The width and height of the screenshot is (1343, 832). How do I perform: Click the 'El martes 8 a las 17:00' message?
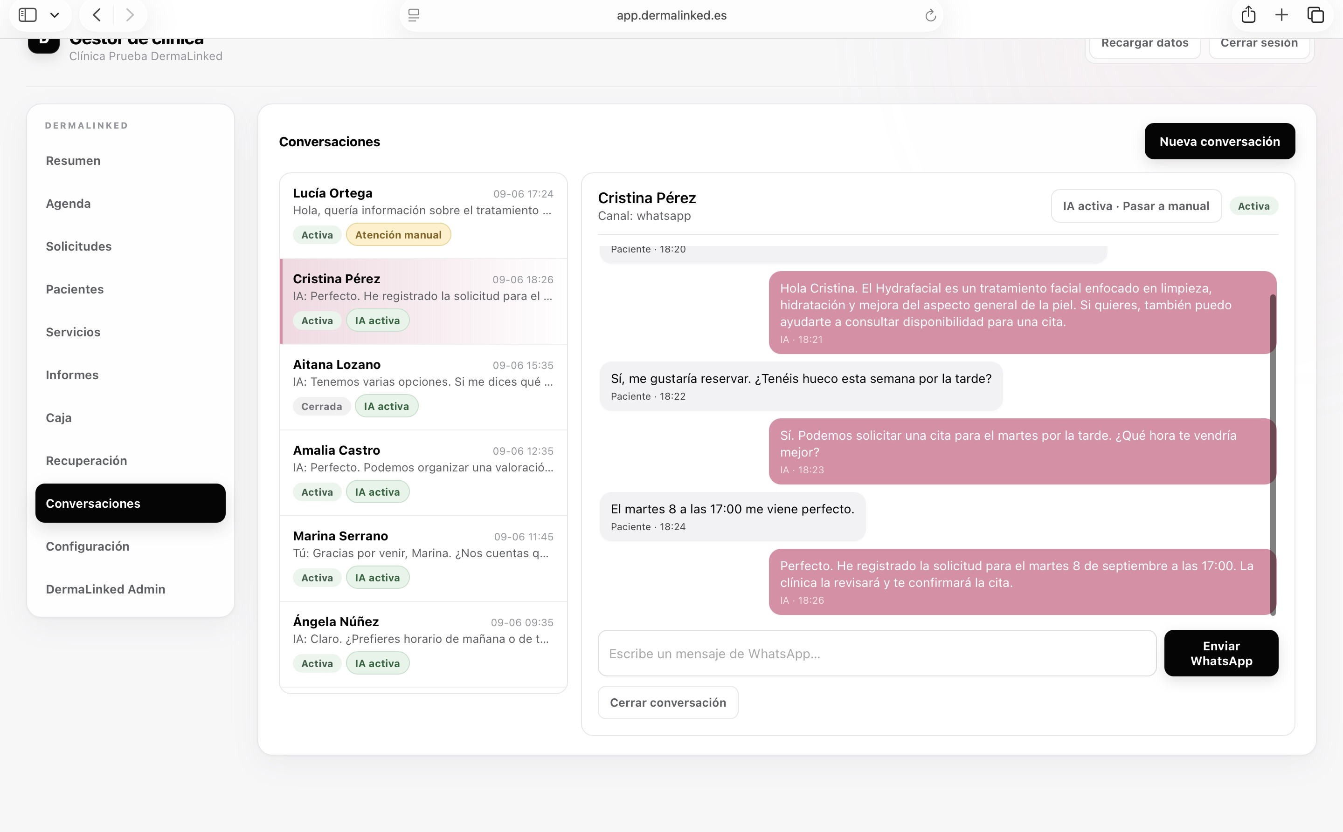(x=733, y=516)
